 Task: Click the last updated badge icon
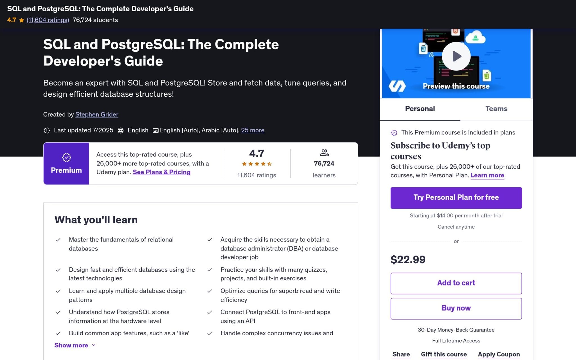pos(47,130)
